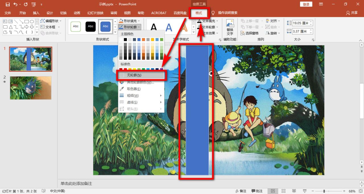Image resolution: width=364 pixels, height=194 pixels.
Task: Click the 共享 share button
Action: tap(352, 13)
